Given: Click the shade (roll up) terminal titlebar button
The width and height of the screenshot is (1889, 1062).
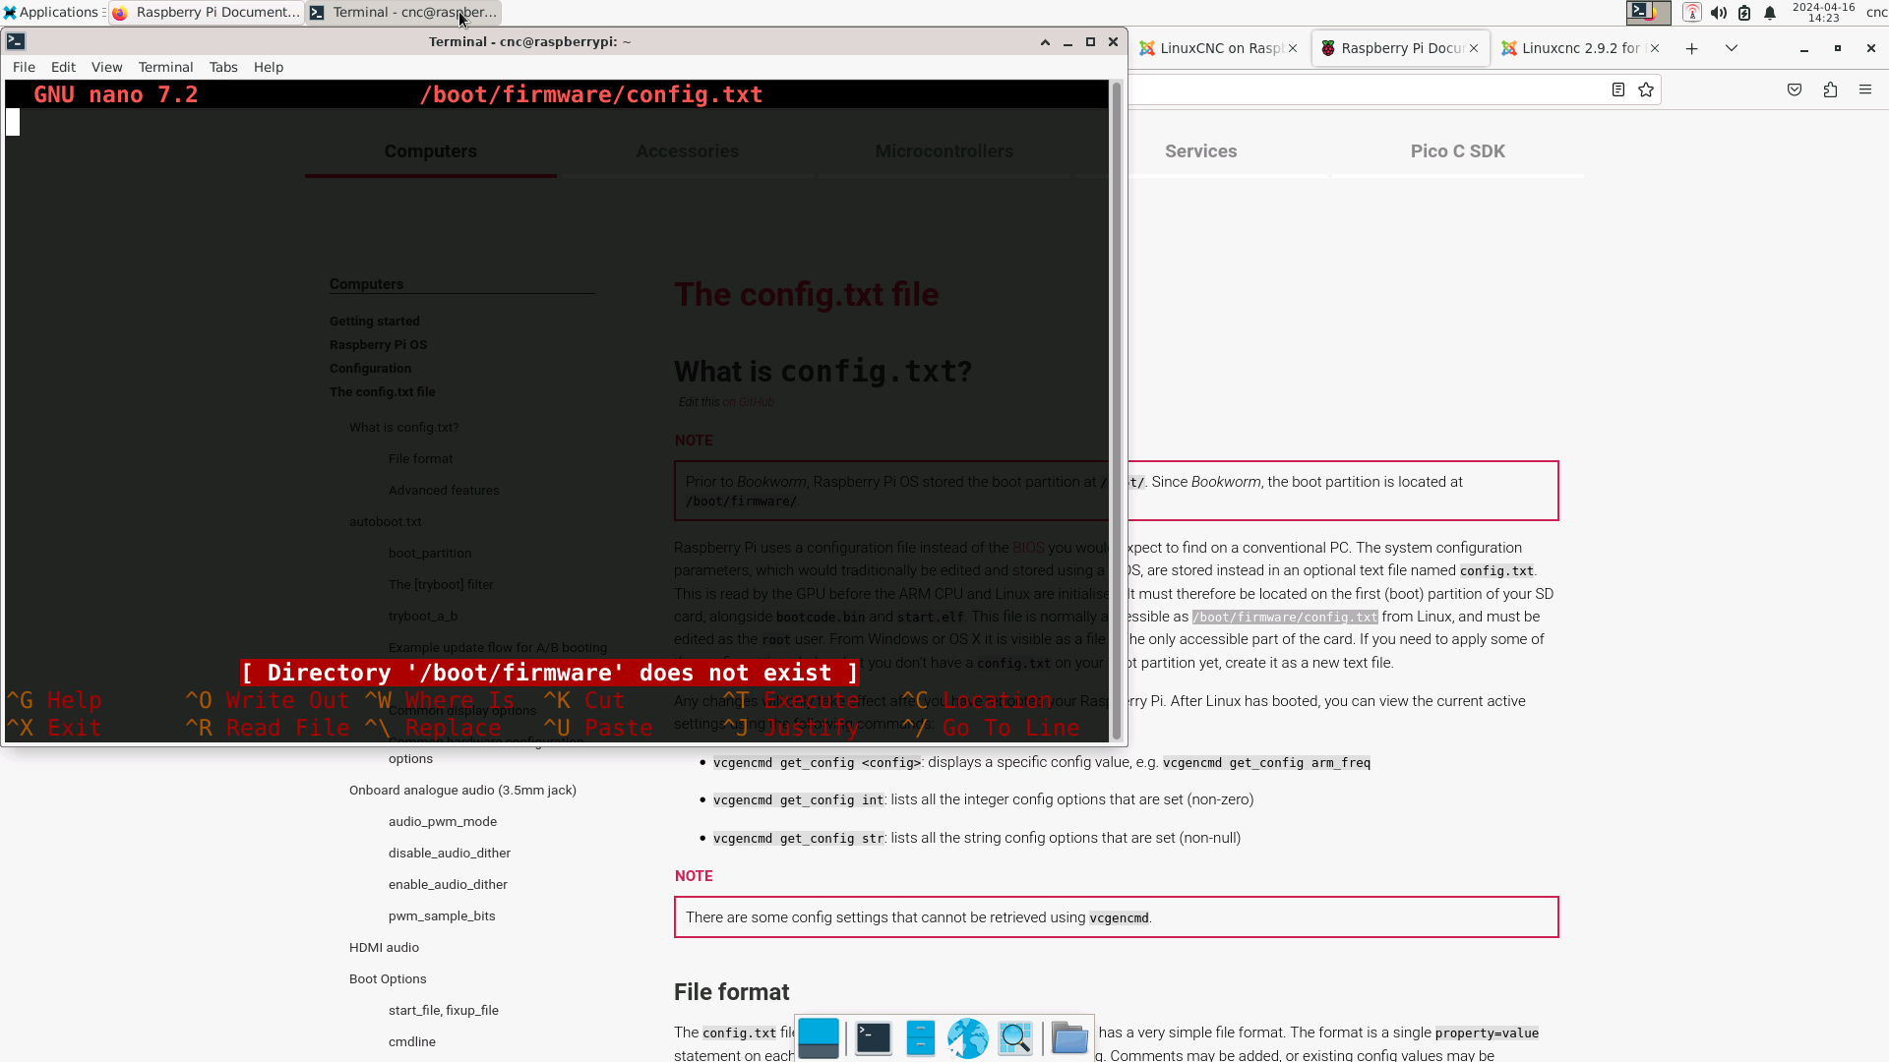Looking at the screenshot, I should (x=1045, y=41).
